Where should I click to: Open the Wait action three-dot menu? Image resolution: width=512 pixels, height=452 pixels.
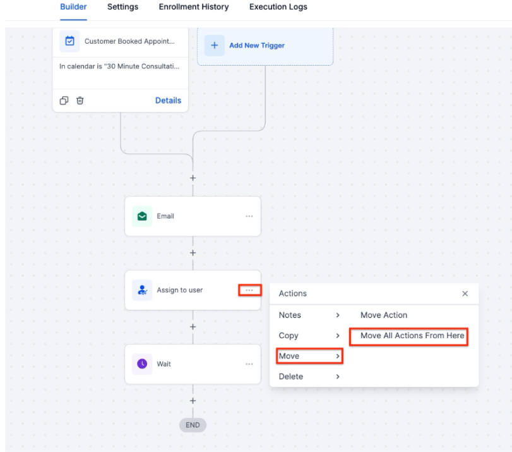tap(249, 364)
